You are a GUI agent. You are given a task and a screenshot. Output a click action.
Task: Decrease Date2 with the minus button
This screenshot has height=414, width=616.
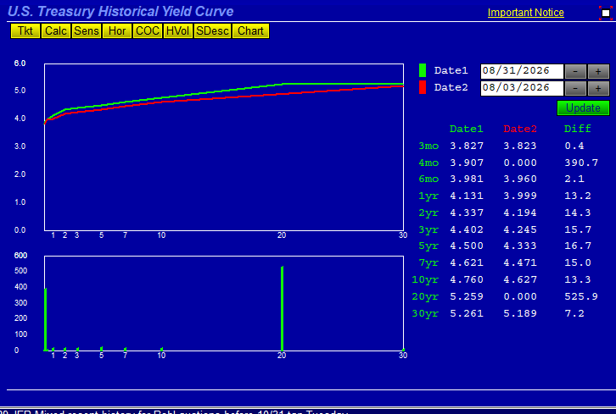click(x=575, y=88)
